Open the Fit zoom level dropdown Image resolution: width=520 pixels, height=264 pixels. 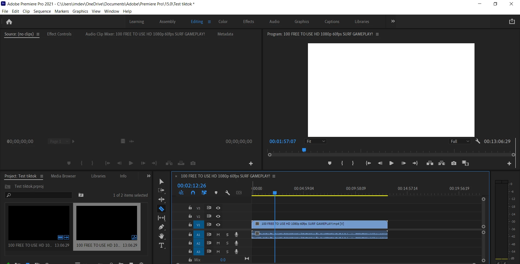tap(316, 141)
